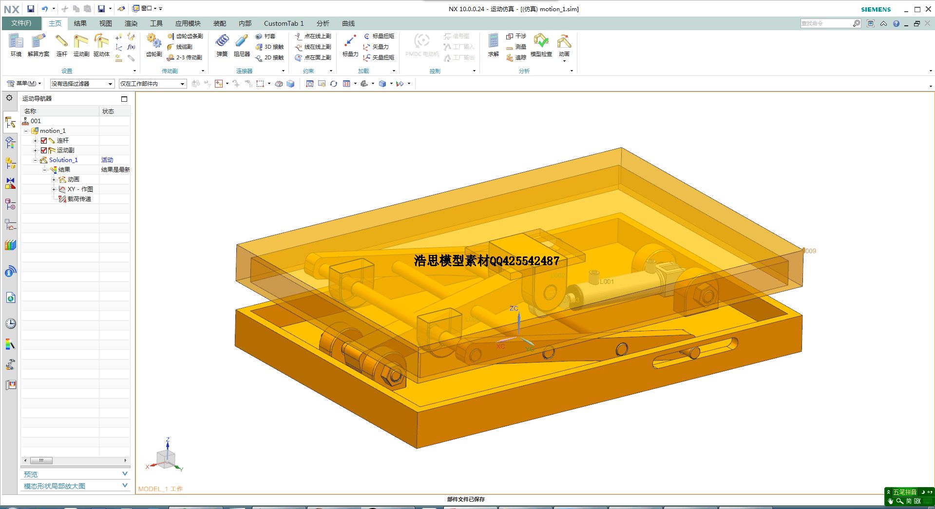Click the 标量扭矩 button

(379, 36)
